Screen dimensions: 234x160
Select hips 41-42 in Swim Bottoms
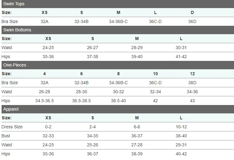181,57
